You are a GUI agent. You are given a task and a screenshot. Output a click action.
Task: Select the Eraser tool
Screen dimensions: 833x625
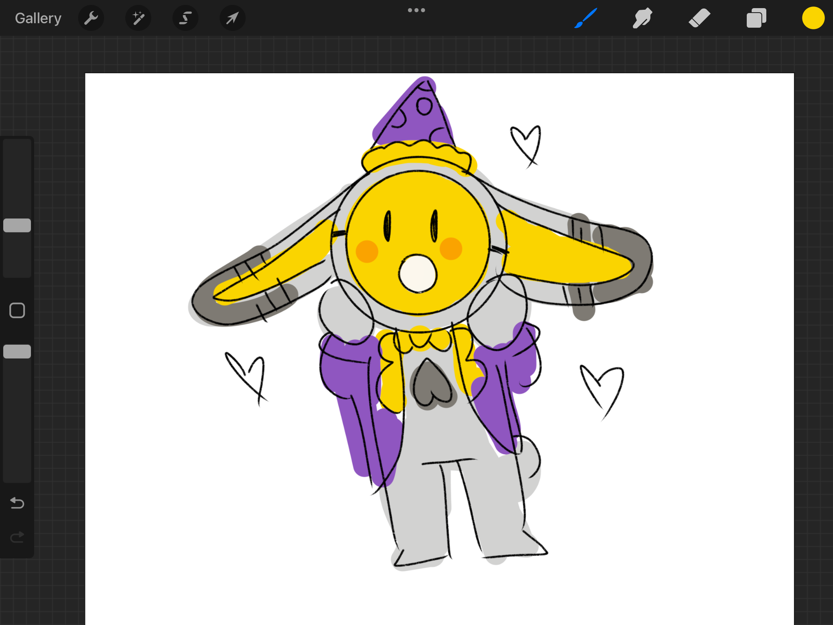click(700, 18)
